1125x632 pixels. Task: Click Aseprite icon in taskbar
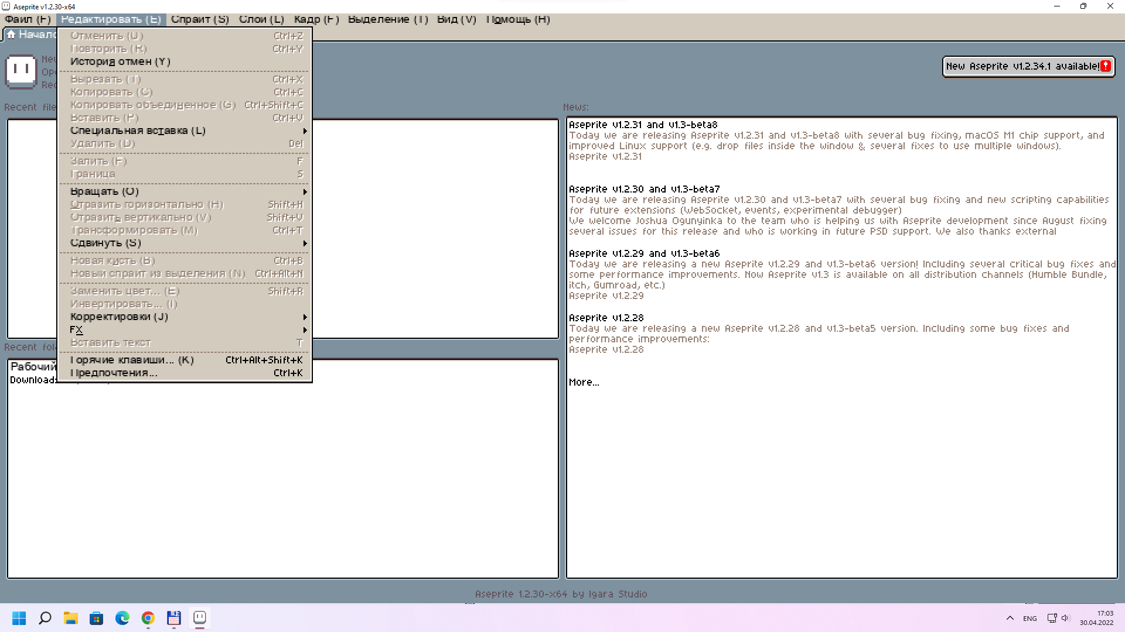(199, 618)
